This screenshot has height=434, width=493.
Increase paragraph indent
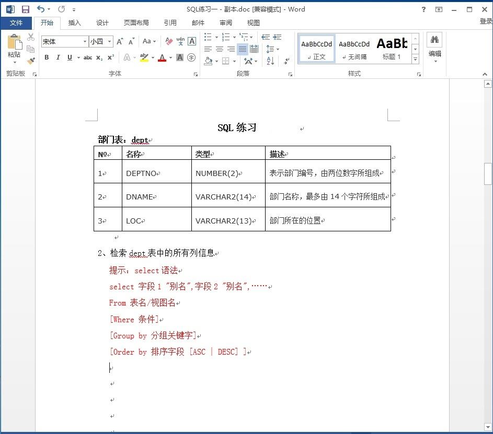tap(277, 37)
